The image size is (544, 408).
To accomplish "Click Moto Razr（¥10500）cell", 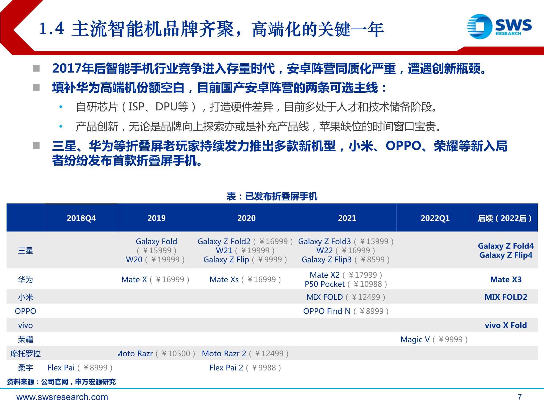I will pos(156,354).
